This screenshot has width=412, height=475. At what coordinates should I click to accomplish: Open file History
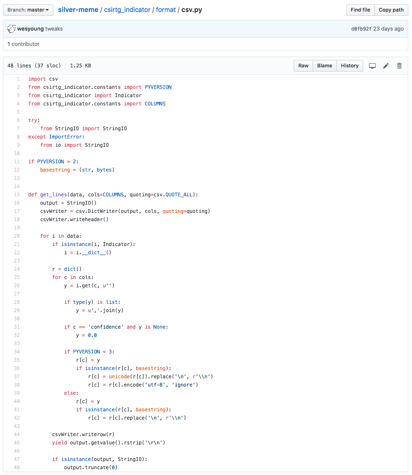[x=350, y=66]
